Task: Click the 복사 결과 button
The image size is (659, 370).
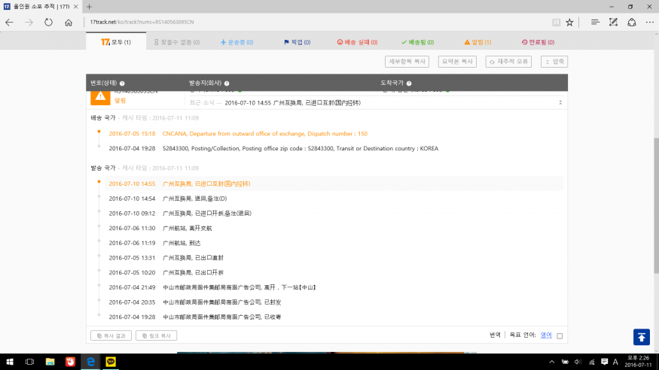Action: pos(111,335)
